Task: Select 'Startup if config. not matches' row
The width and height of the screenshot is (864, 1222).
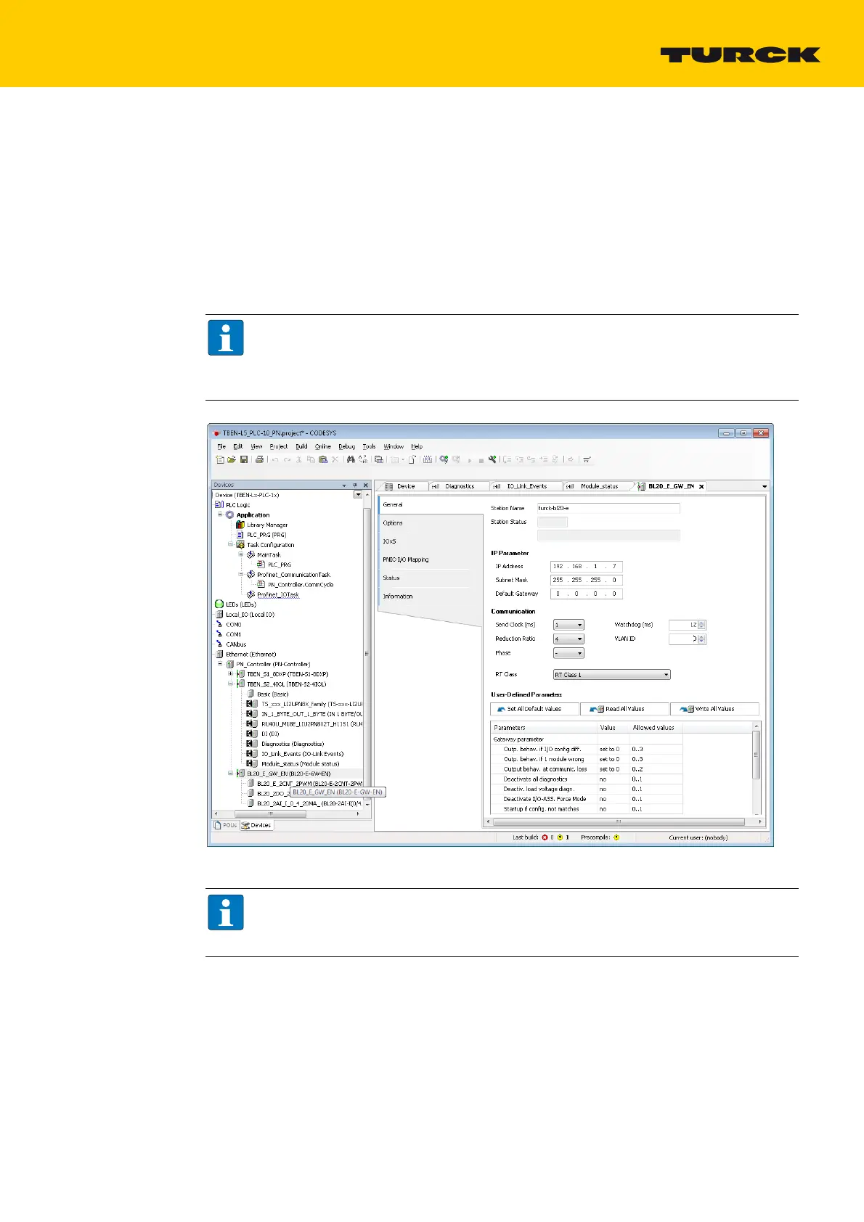Action: coord(587,808)
